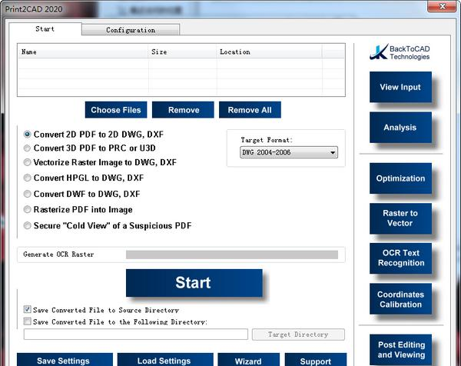Image resolution: width=461 pixels, height=366 pixels.
Task: Close the Print2CAD 2020 window
Action: pos(442,6)
